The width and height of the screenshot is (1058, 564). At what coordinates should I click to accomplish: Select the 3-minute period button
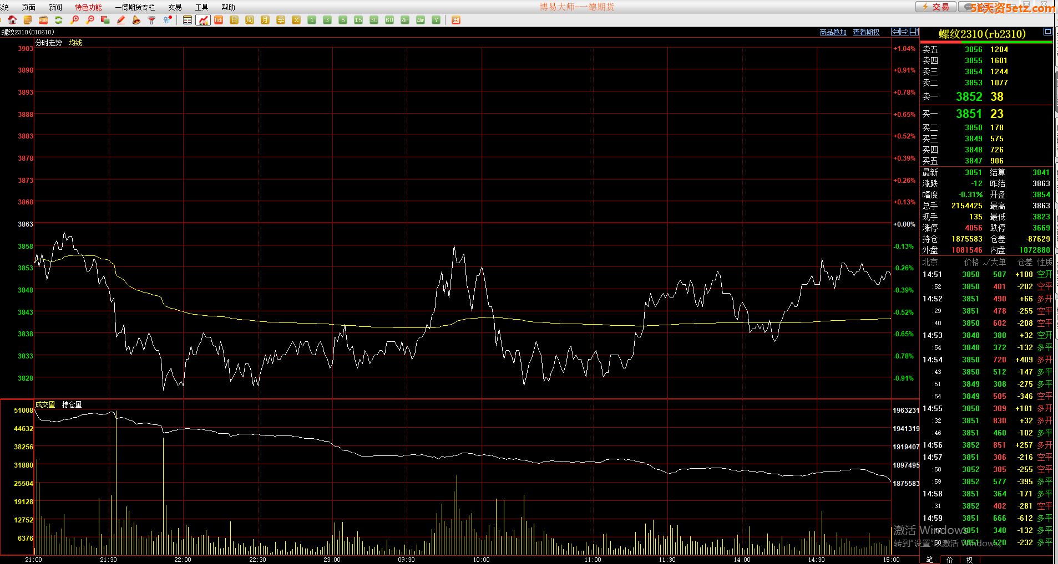tap(327, 20)
